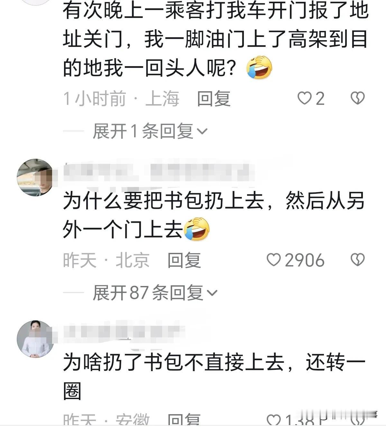Tap the laughing emoji in Shanghai comment
The height and width of the screenshot is (428, 386).
coord(259,68)
